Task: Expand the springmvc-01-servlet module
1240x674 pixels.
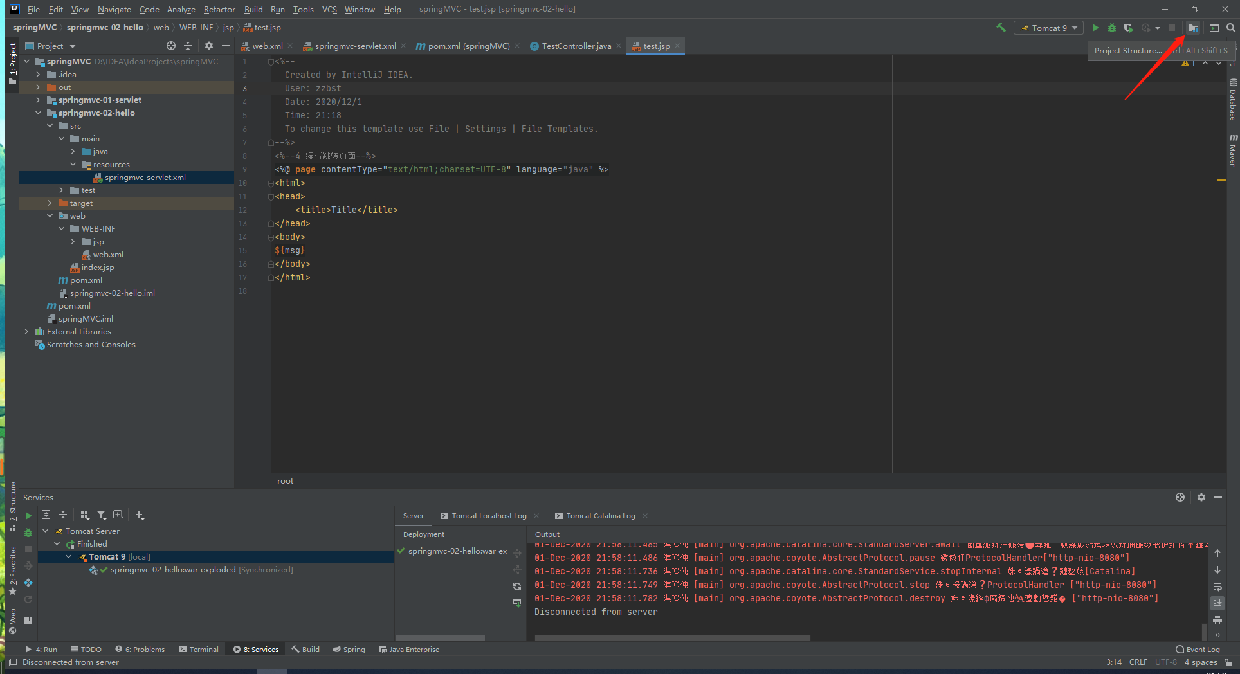Action: click(x=38, y=100)
